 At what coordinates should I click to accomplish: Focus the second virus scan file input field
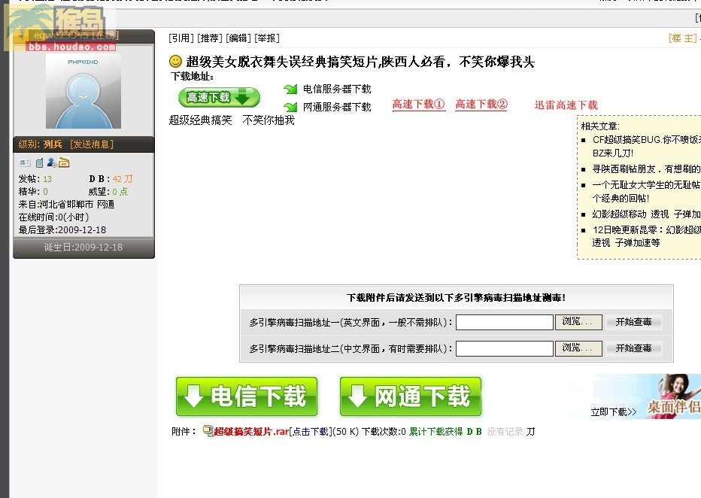(505, 349)
